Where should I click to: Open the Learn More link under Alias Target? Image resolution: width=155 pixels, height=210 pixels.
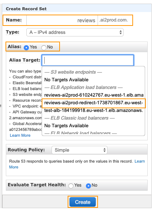20,135
